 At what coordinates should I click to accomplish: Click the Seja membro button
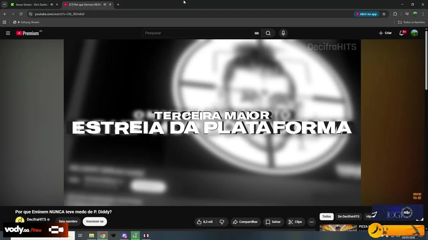click(68, 221)
